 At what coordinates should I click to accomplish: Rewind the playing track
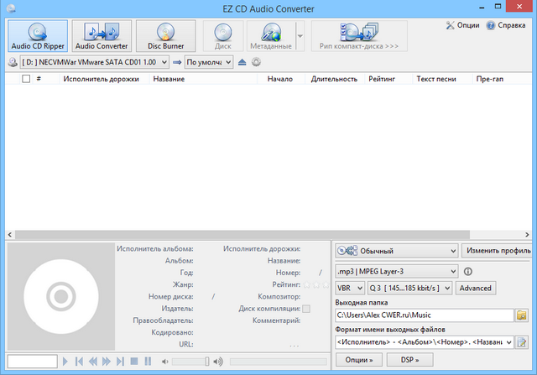point(93,362)
